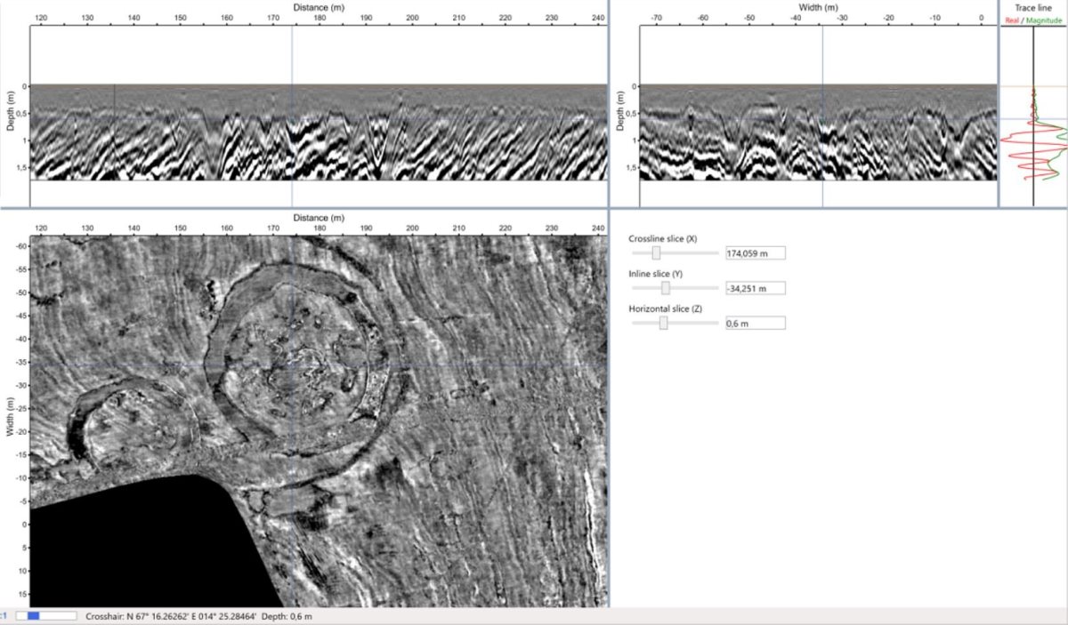Click the red Real legend label

(1011, 20)
